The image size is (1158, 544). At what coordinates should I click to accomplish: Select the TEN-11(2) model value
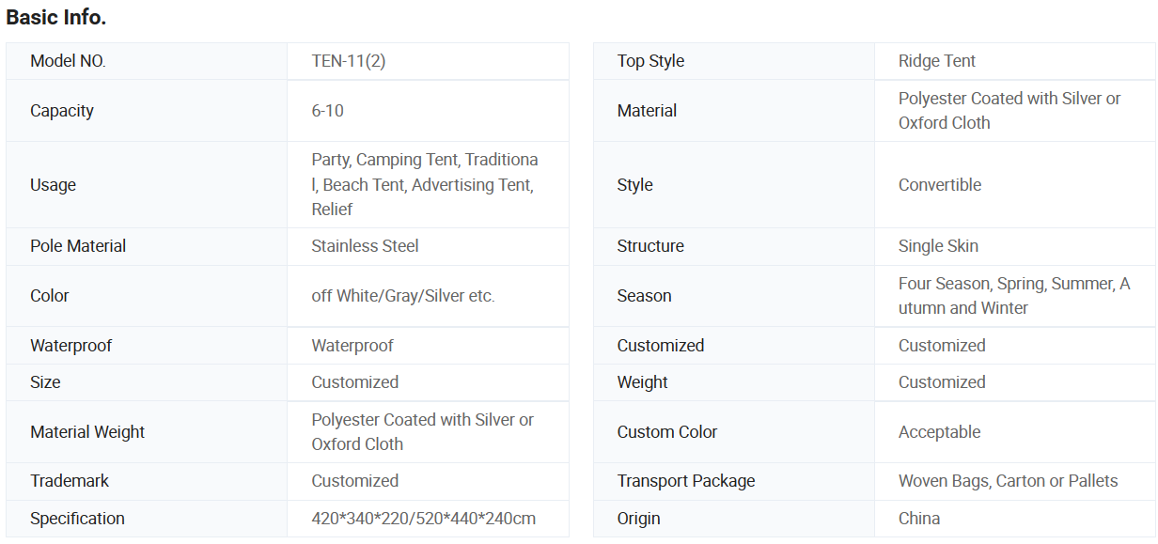click(x=348, y=61)
